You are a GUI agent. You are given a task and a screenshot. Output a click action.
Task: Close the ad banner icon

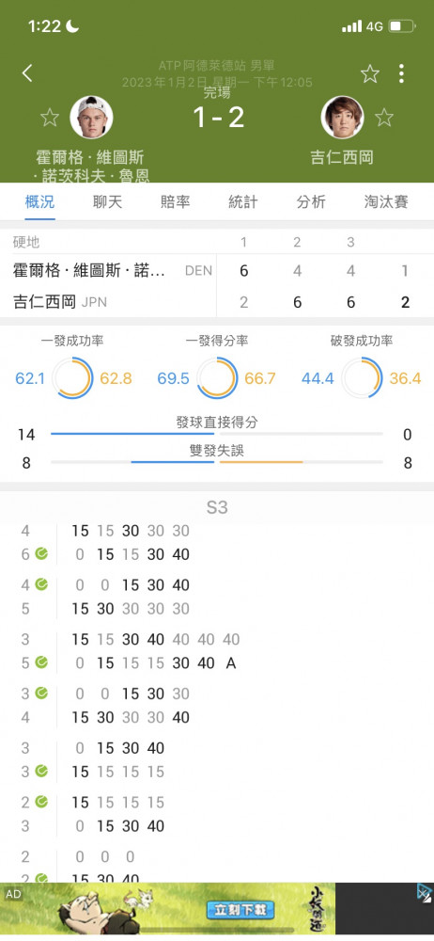(x=425, y=893)
